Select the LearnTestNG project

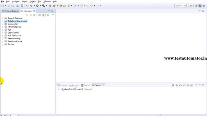(x=13, y=33)
